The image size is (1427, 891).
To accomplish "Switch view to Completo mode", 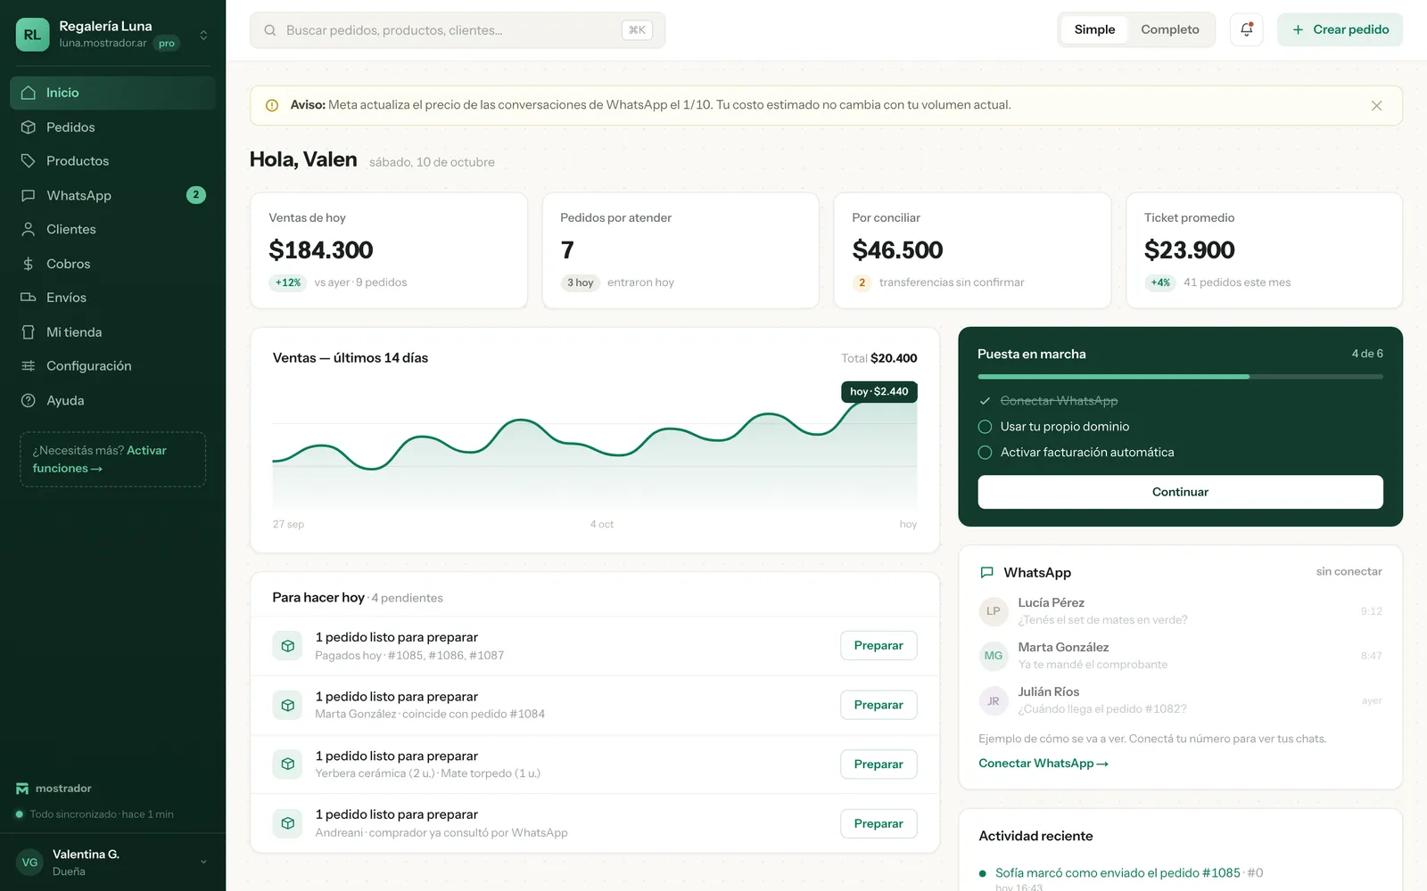I will (1169, 29).
